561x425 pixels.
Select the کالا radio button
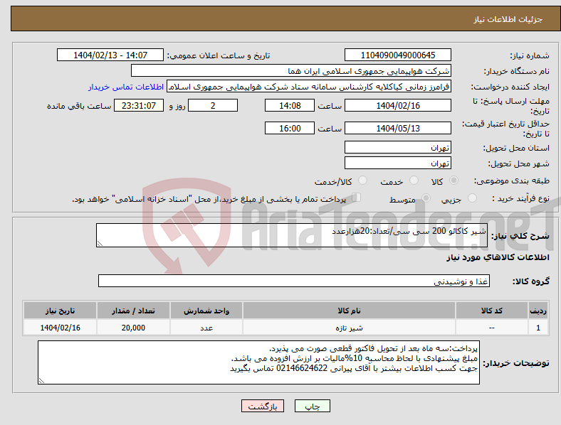click(x=453, y=181)
